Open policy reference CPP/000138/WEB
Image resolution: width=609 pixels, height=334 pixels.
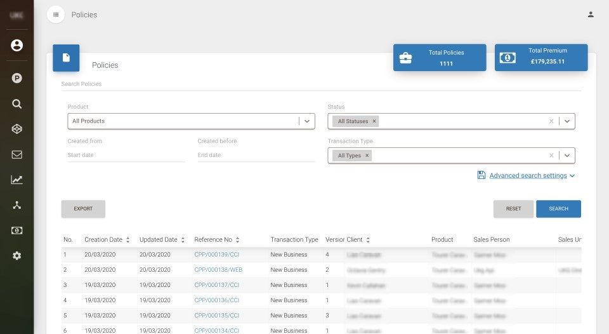click(x=218, y=270)
